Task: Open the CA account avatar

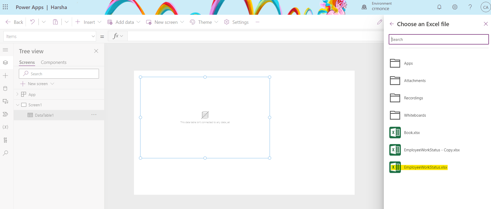Action: point(486,7)
